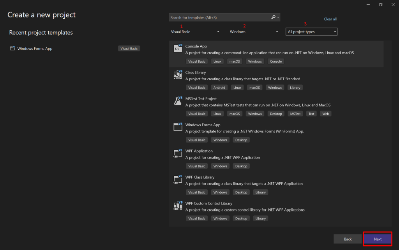Image resolution: width=399 pixels, height=250 pixels.
Task: Click the Web tag under MSTest Test Project
Action: coord(325,114)
